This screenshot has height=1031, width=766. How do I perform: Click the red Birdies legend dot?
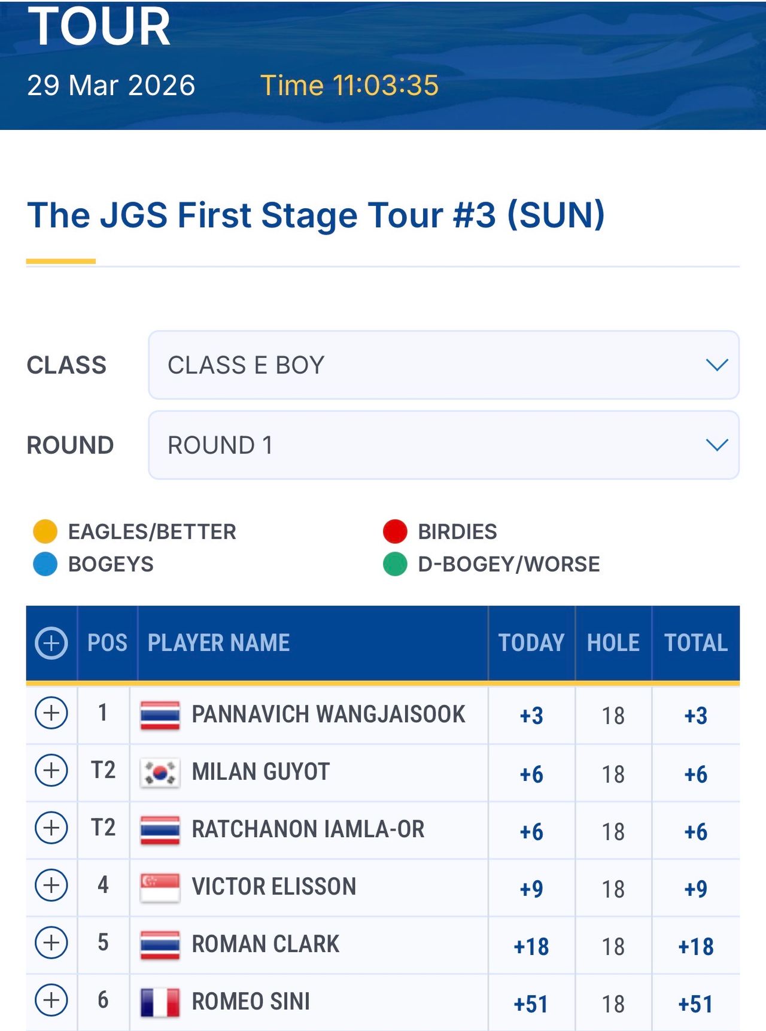click(395, 531)
